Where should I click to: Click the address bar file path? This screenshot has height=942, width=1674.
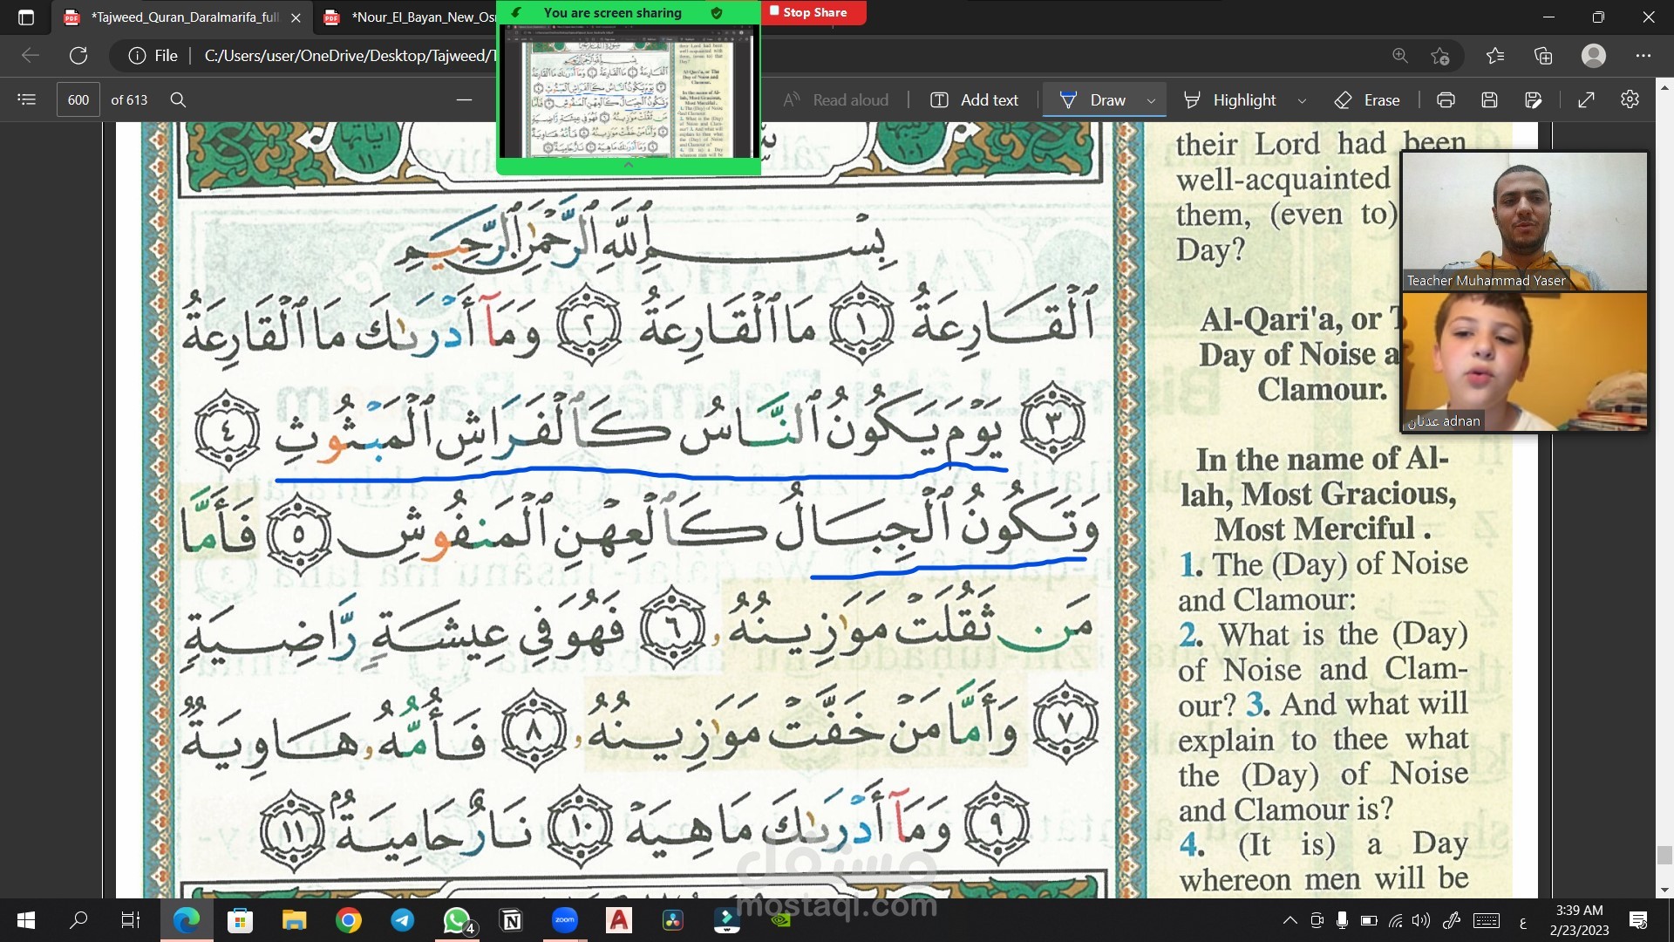click(349, 56)
